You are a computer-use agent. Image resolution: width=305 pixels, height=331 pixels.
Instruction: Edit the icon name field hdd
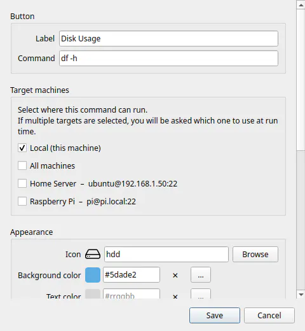[166, 254]
